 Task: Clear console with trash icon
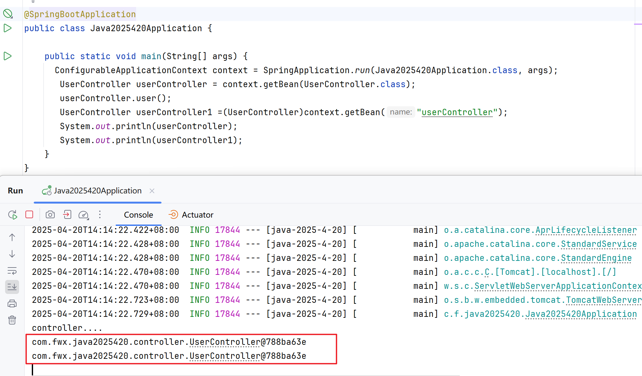pos(12,320)
